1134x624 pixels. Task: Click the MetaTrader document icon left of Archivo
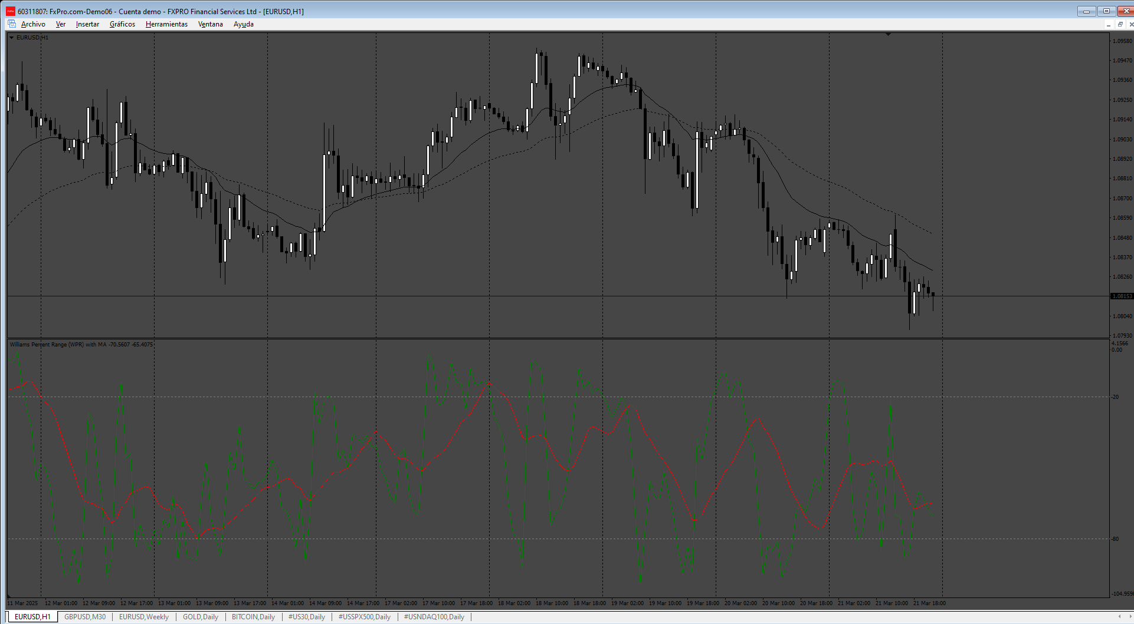click(x=11, y=24)
